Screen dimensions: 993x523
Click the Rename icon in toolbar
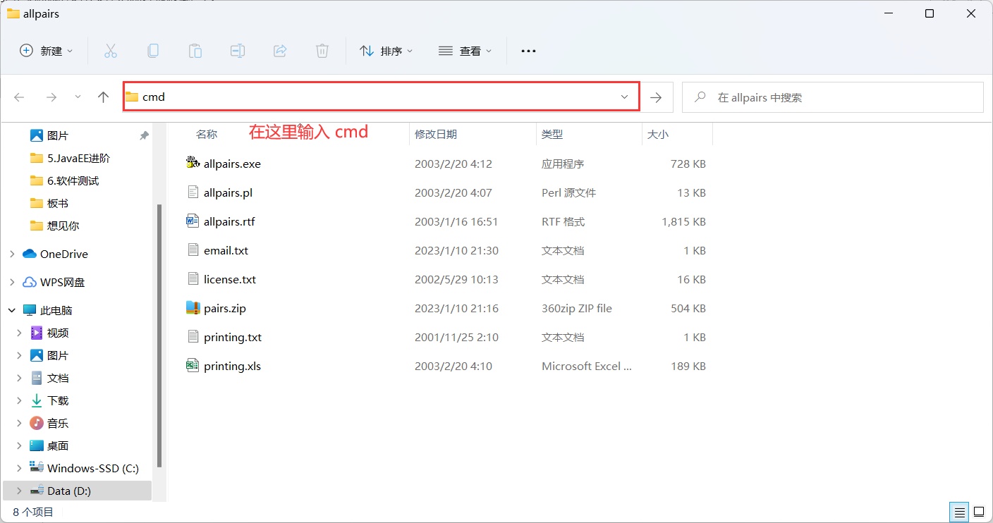[x=238, y=51]
